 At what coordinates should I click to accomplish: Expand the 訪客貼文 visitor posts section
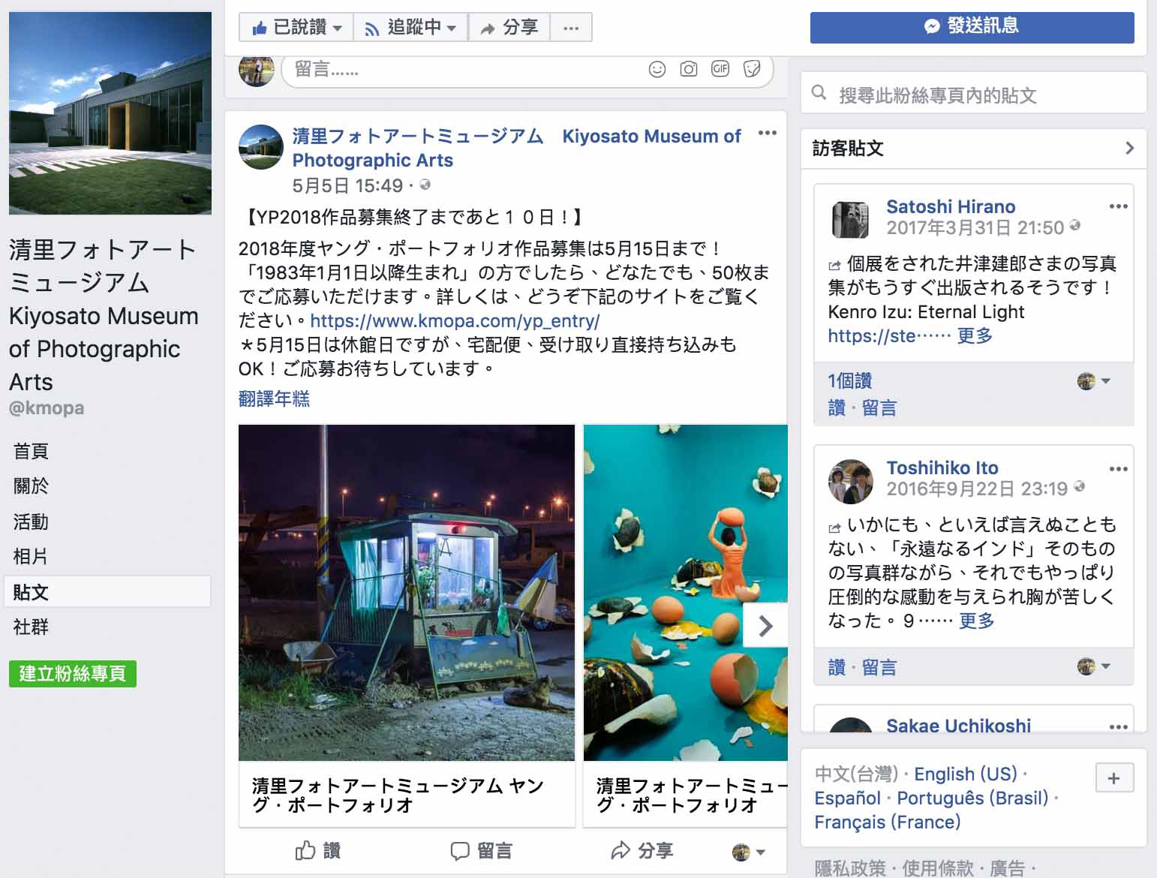click(x=974, y=149)
